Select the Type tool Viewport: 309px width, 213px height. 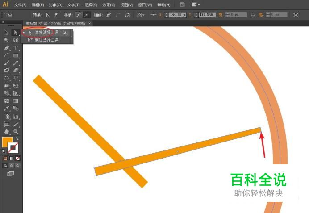tap(16, 48)
